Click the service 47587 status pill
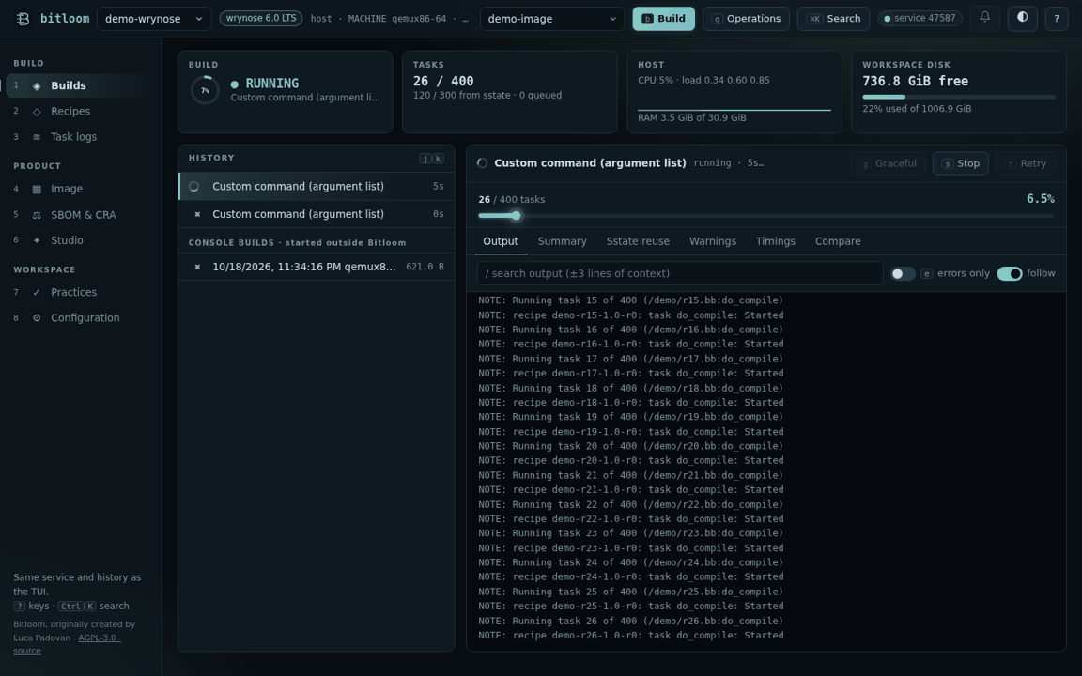Screen dimensions: 1082x676 click(920, 18)
